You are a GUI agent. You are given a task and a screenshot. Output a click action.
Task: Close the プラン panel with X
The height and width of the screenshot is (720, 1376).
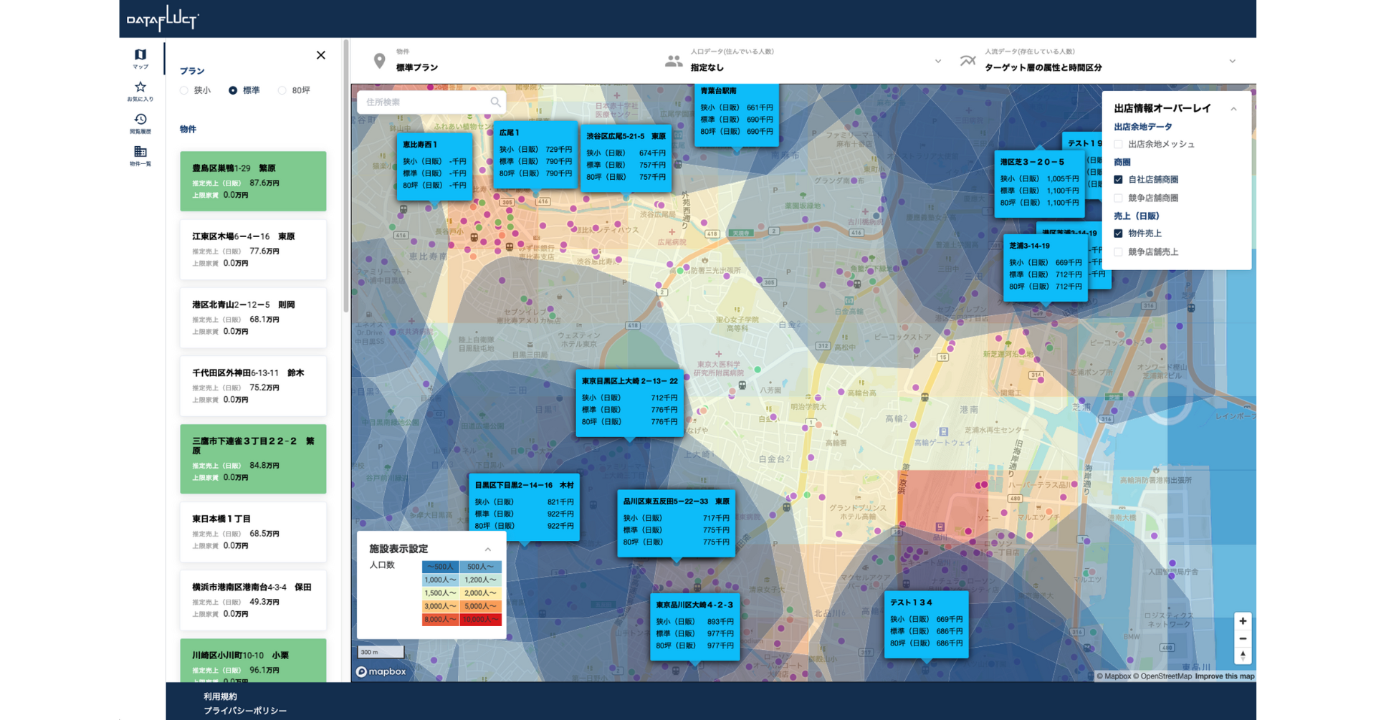[321, 55]
